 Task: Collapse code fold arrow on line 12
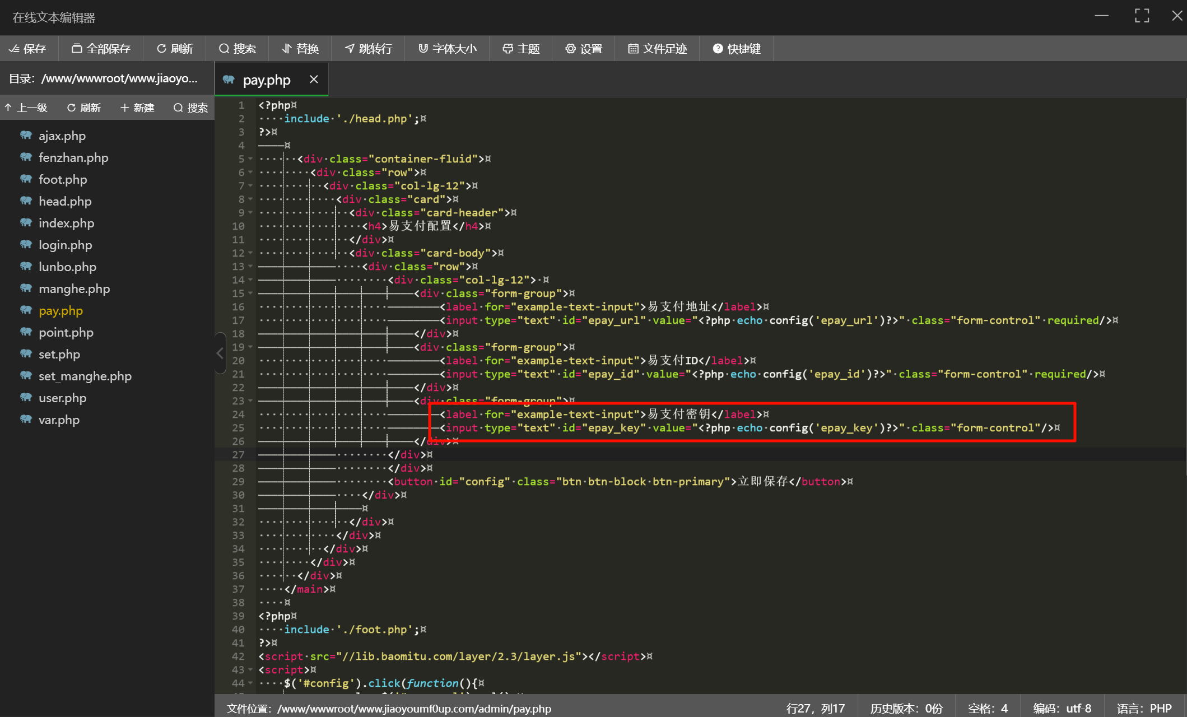point(250,253)
